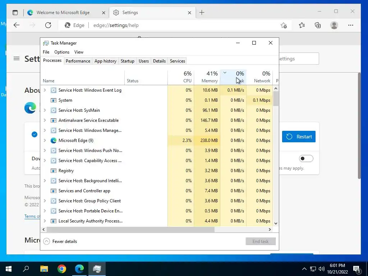Click the Service Host: SysMain gear icon

[x=54, y=110]
